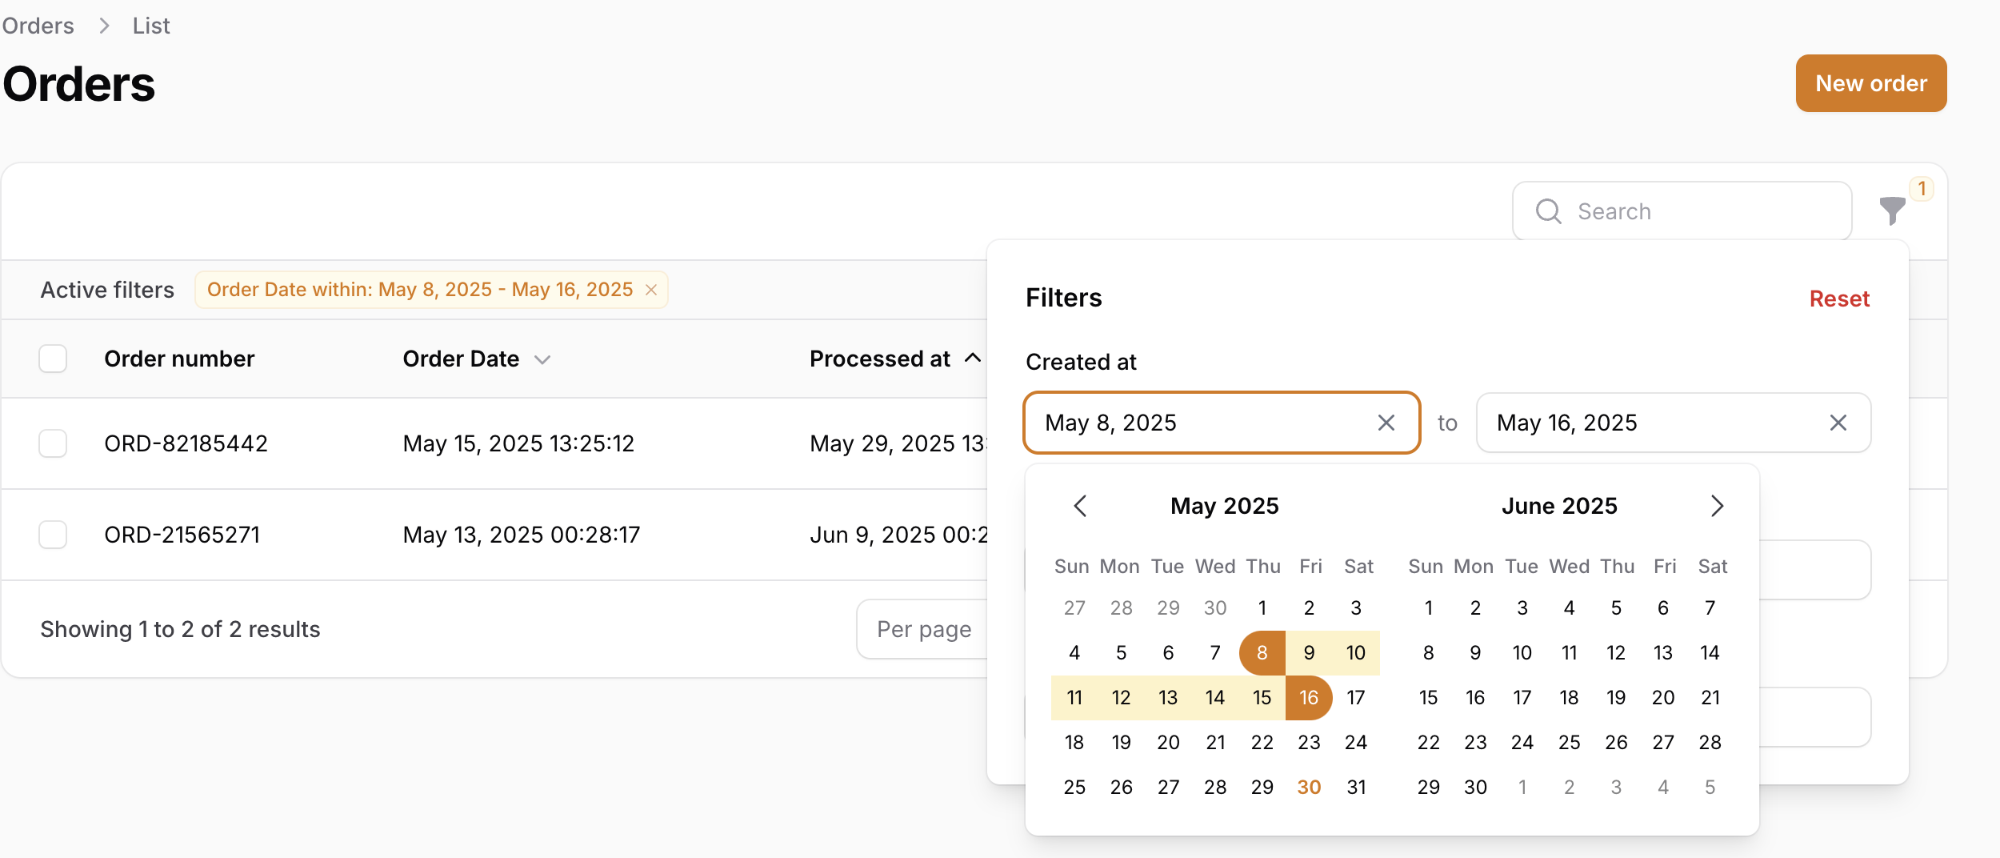Expand the Order Date column sort chevron
The width and height of the screenshot is (2000, 858).
pyautogui.click(x=542, y=360)
